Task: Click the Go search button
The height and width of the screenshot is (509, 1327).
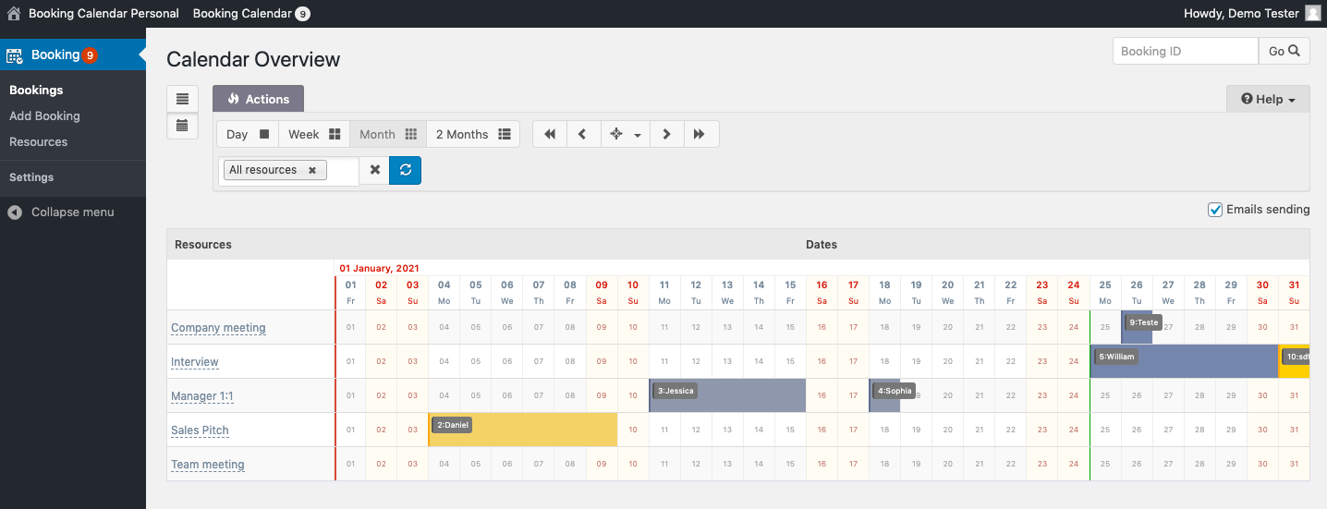Action: pos(1284,51)
